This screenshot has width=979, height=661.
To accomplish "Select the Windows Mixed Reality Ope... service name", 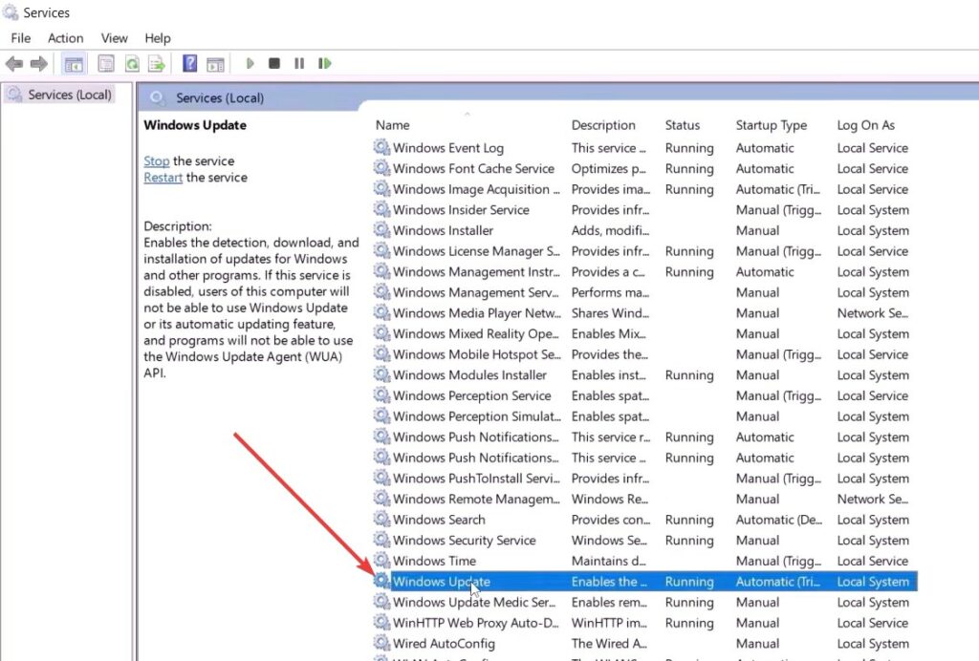I will click(476, 333).
